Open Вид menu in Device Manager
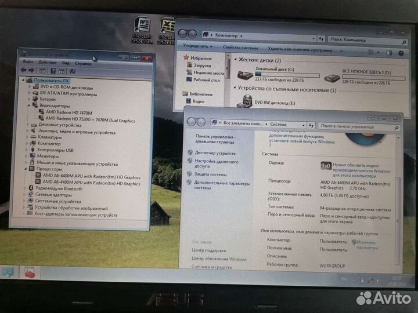 click(x=66, y=63)
